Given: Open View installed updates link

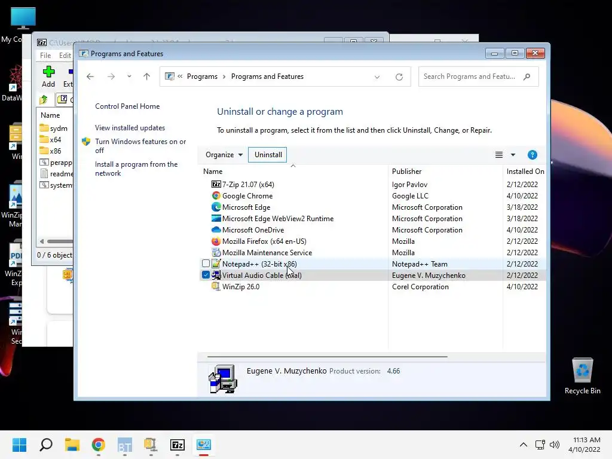Looking at the screenshot, I should 130,128.
